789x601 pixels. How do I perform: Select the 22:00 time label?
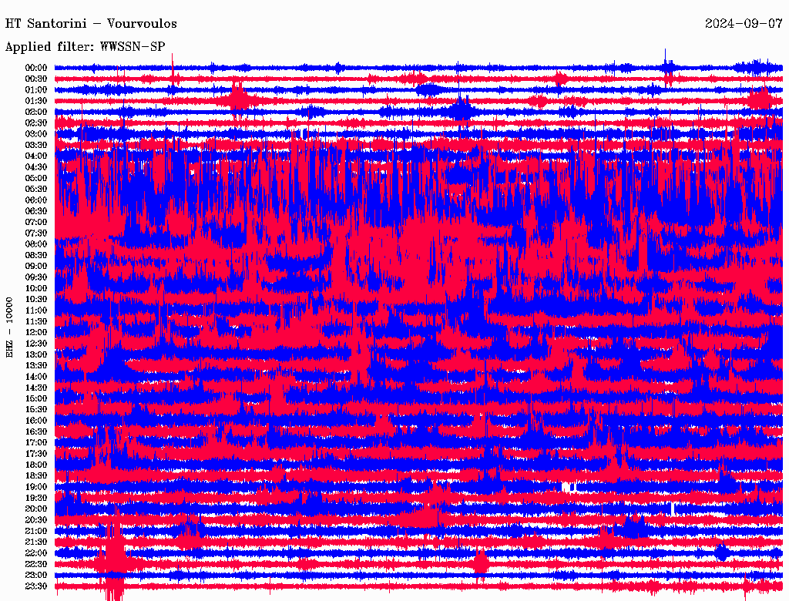[x=36, y=553]
